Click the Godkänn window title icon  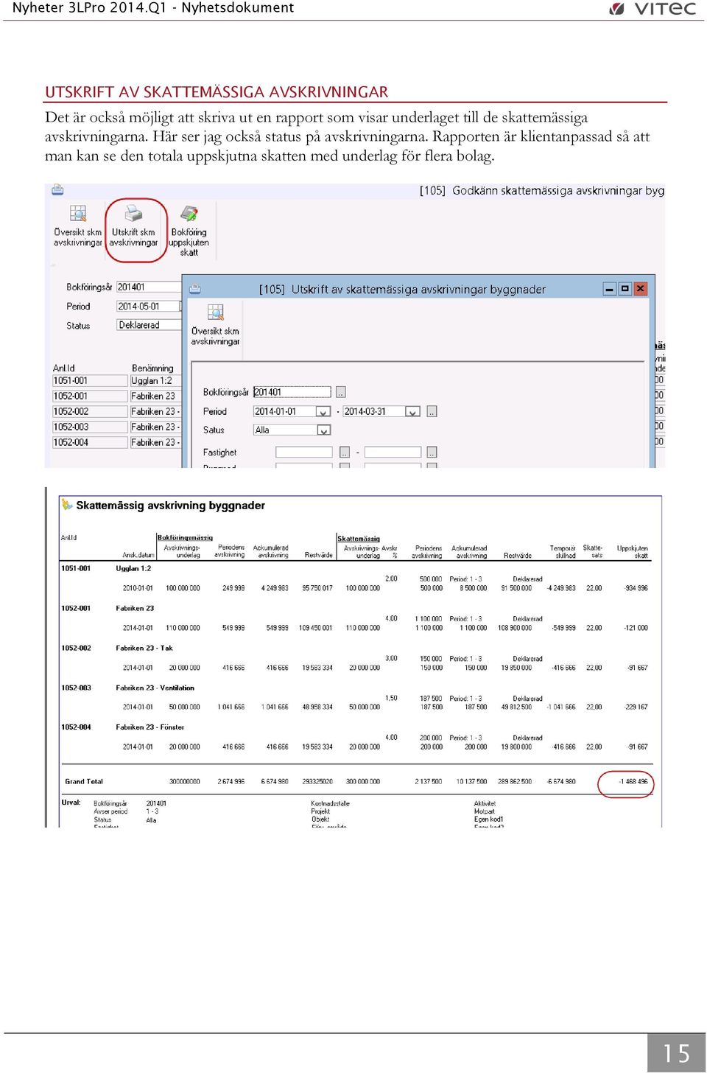[x=57, y=190]
